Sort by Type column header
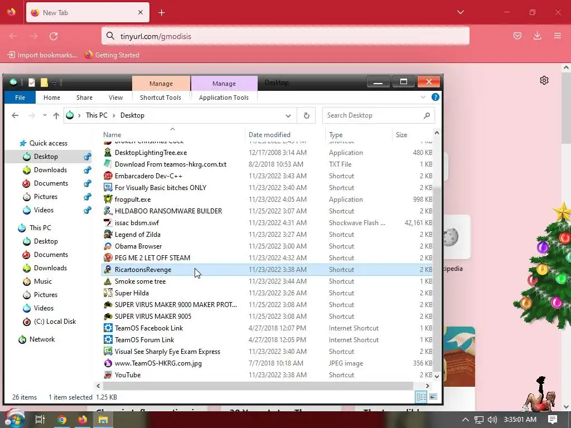This screenshot has width=571, height=428. [335, 135]
